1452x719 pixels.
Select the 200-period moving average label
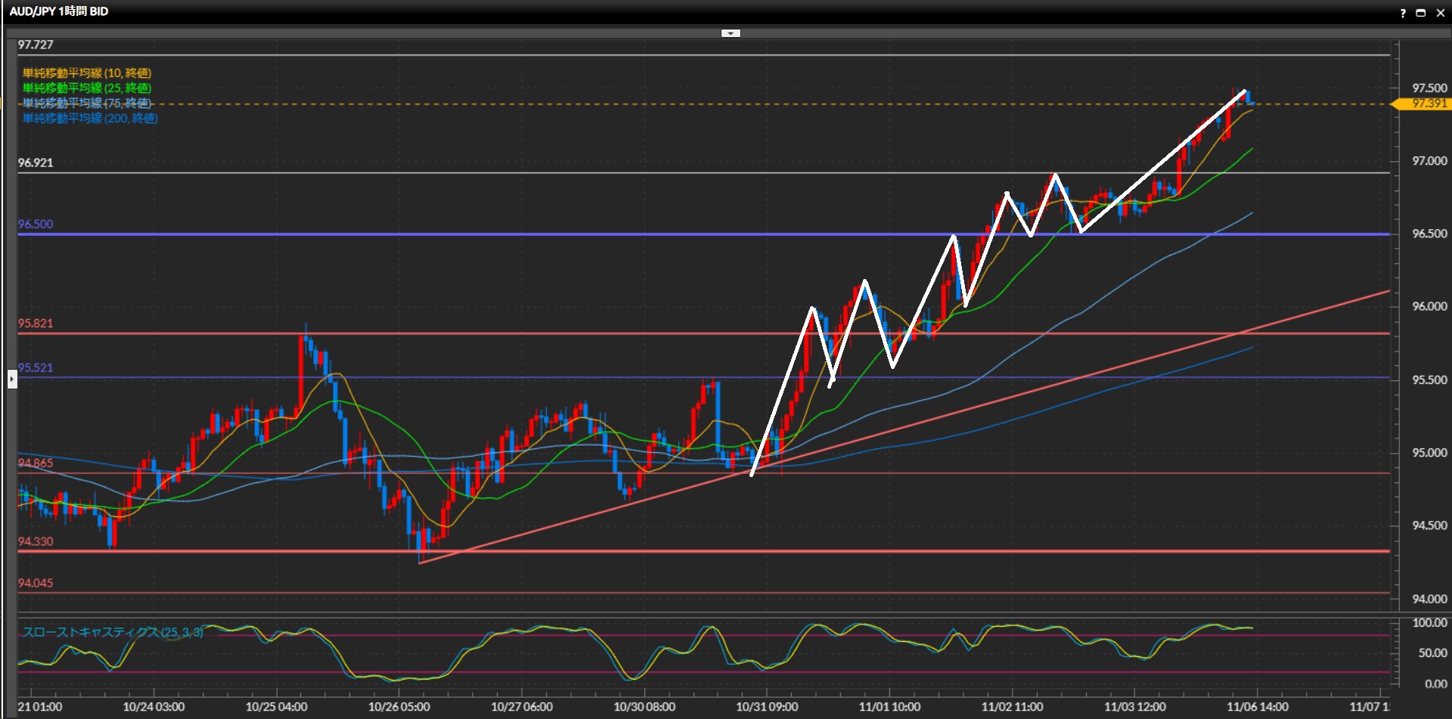point(90,119)
